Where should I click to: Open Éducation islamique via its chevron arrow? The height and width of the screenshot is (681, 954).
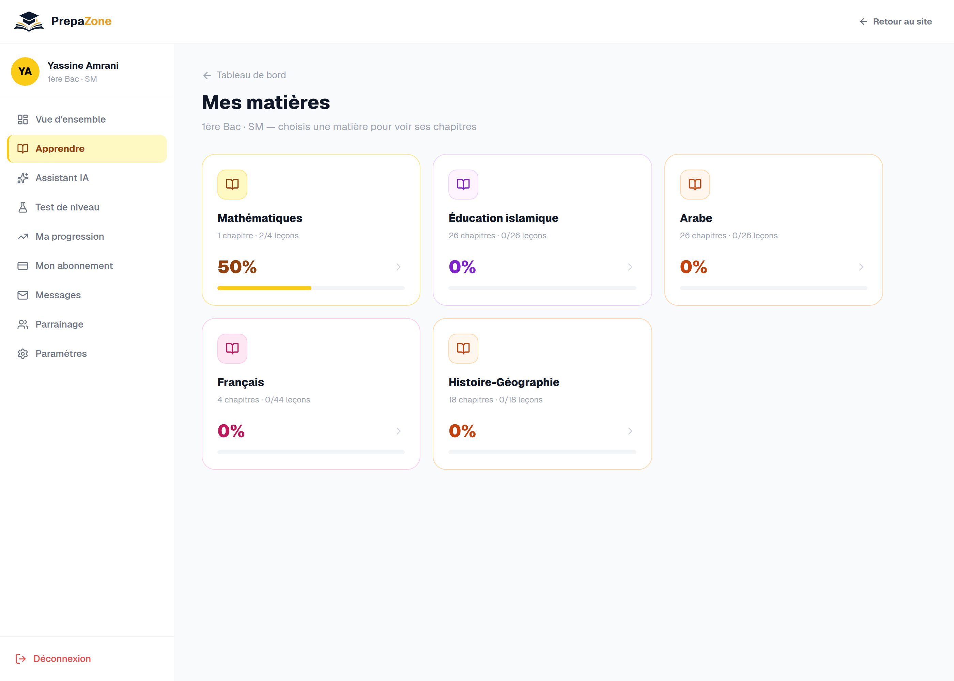tap(630, 267)
